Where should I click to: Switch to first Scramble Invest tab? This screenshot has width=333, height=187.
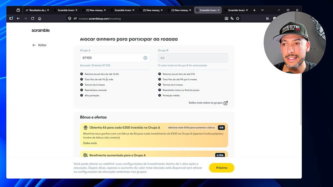(x=65, y=10)
